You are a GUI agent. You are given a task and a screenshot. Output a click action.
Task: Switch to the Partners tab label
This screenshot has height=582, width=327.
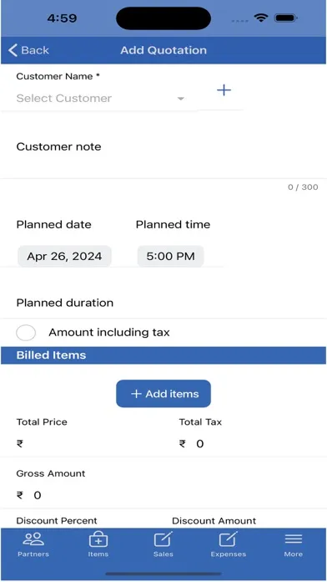coord(33,554)
